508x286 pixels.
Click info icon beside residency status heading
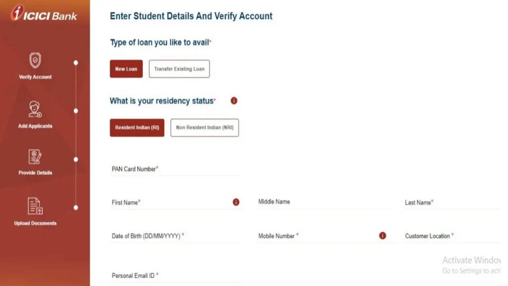[234, 101]
